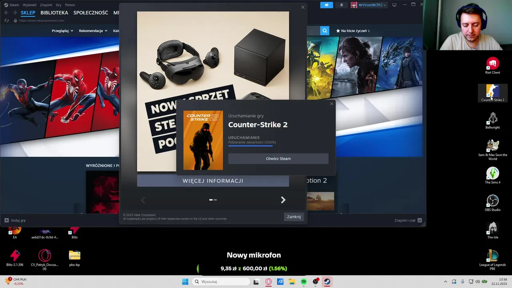Open File Explorer from the taskbar
This screenshot has height=288, width=512.
point(292,282)
